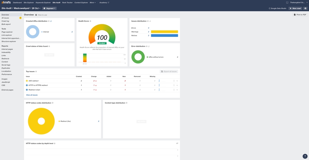Click the Issues distribution info icon
309x160 pixels.
pos(148,21)
